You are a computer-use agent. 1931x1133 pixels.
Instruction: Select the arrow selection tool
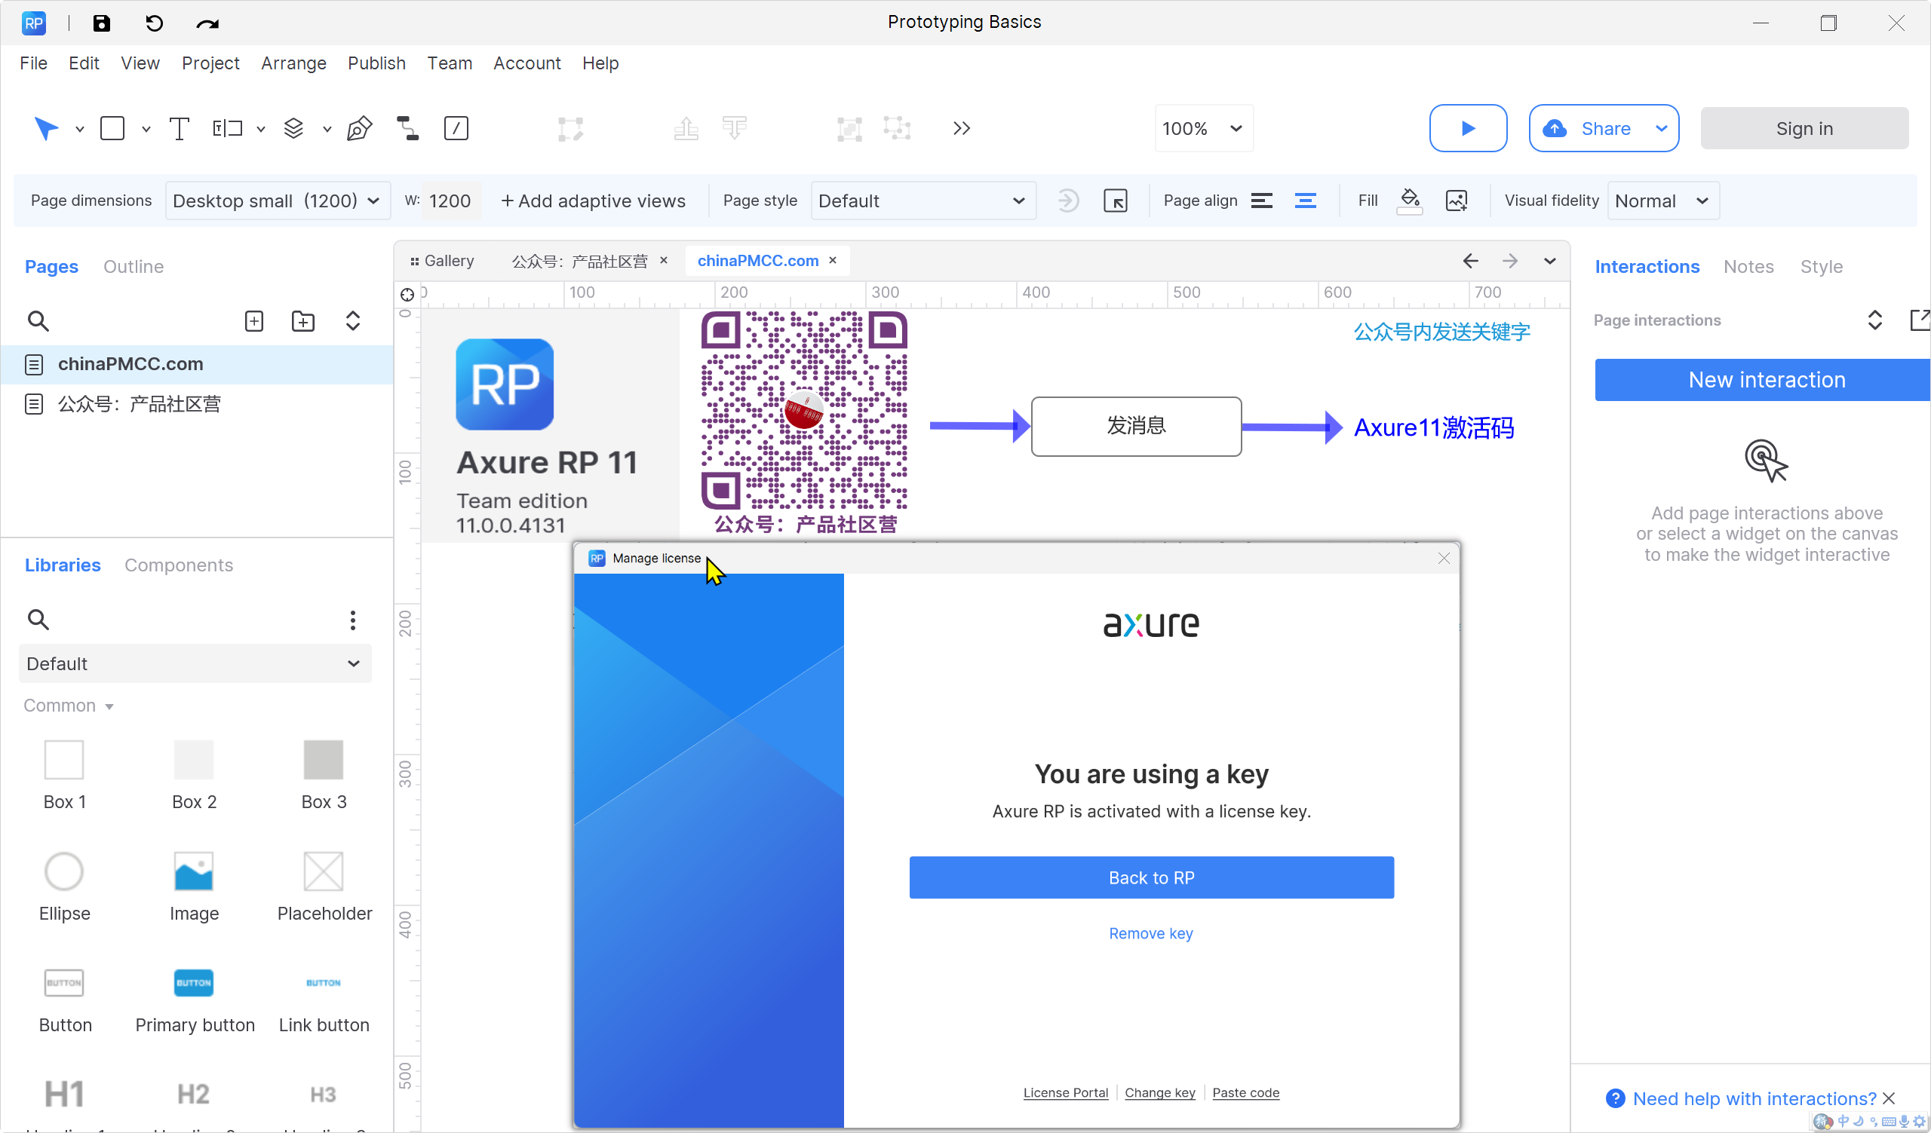46,129
